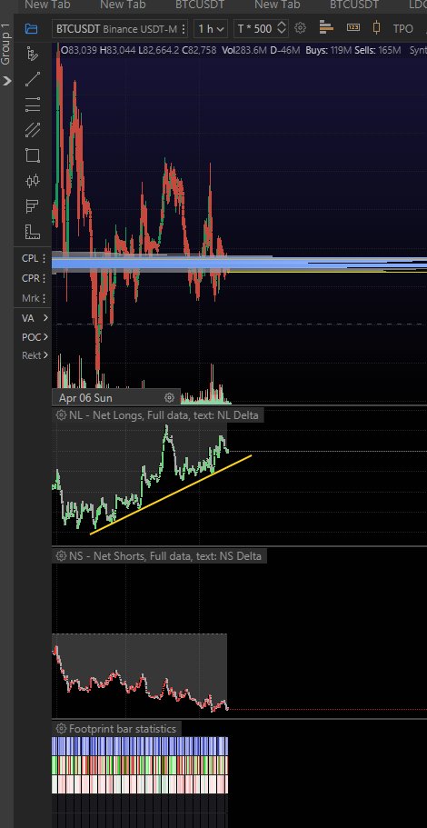
Task: Click the C82,758 close price readout
Action: pos(199,51)
